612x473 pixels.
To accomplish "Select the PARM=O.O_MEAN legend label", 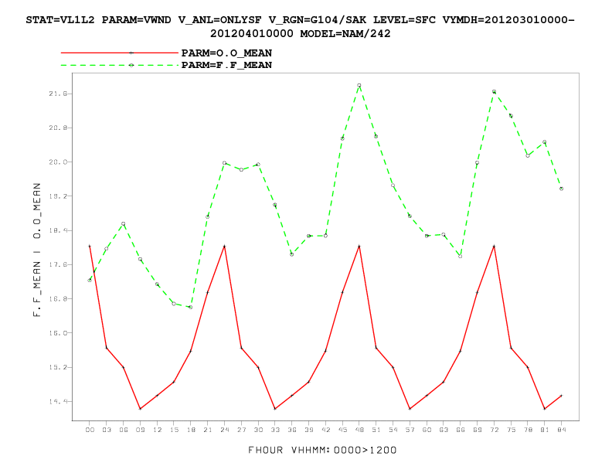I will point(226,53).
